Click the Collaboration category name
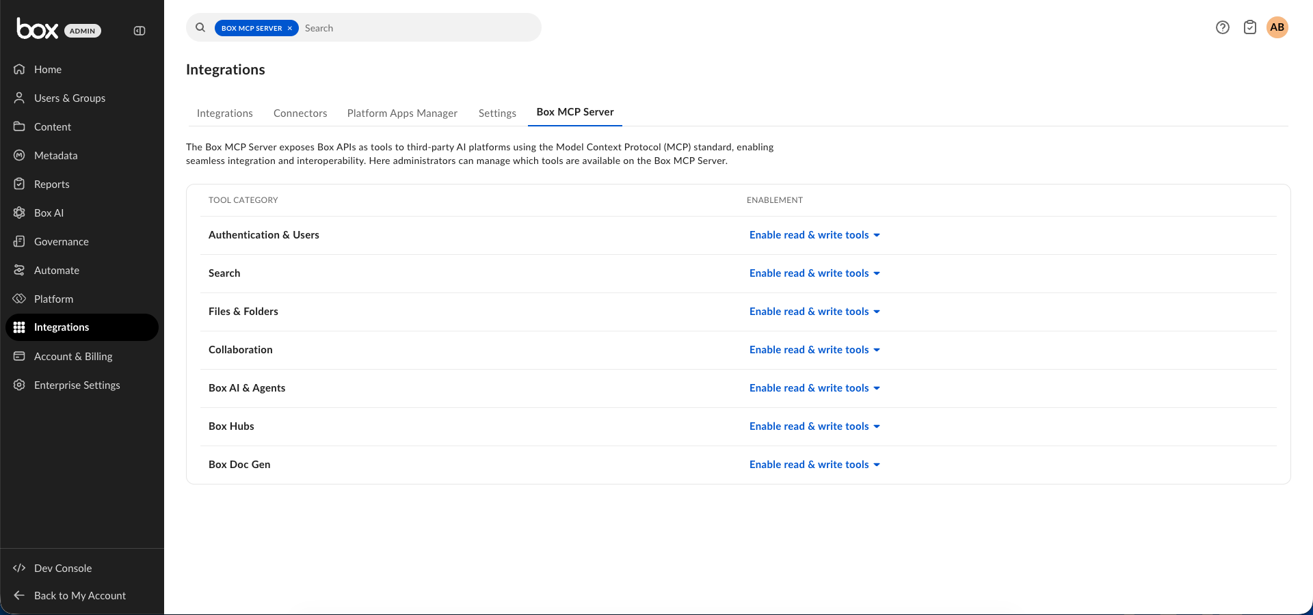The image size is (1313, 615). 241,350
